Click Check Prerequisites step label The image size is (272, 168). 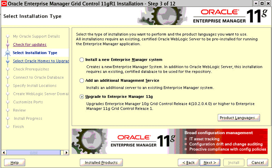pos(31,69)
